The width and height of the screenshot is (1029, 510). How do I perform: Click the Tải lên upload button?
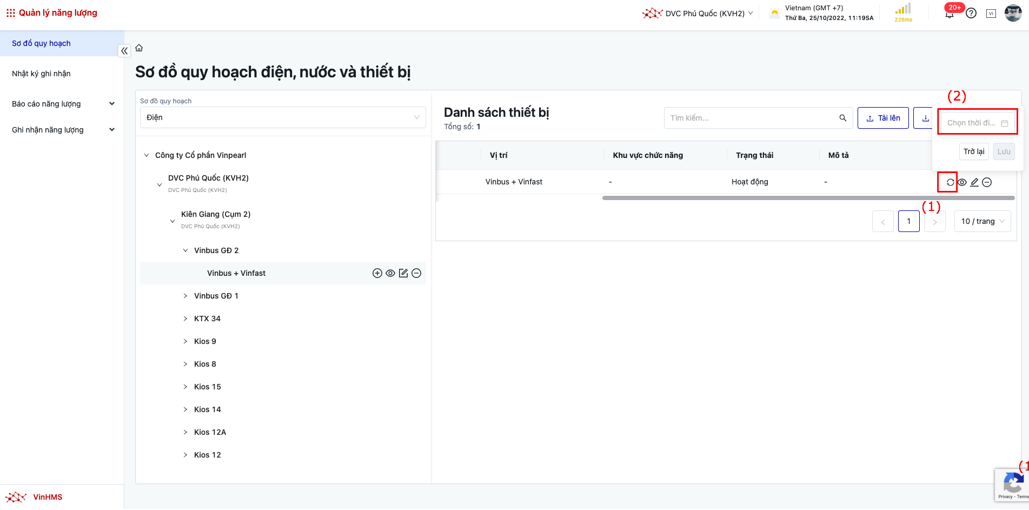pyautogui.click(x=883, y=118)
